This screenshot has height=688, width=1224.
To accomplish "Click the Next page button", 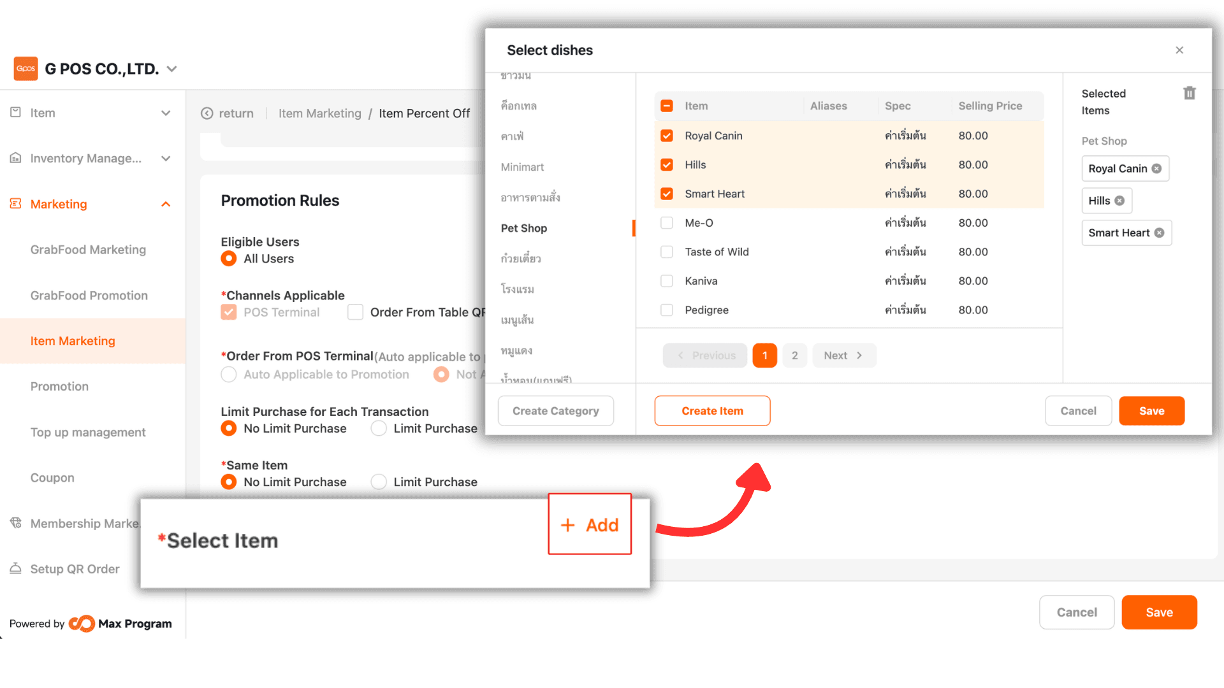I will coord(844,355).
